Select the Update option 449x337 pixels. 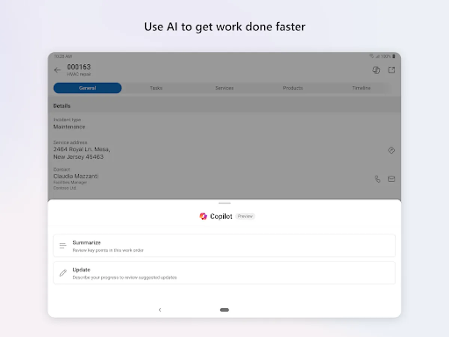(x=224, y=273)
